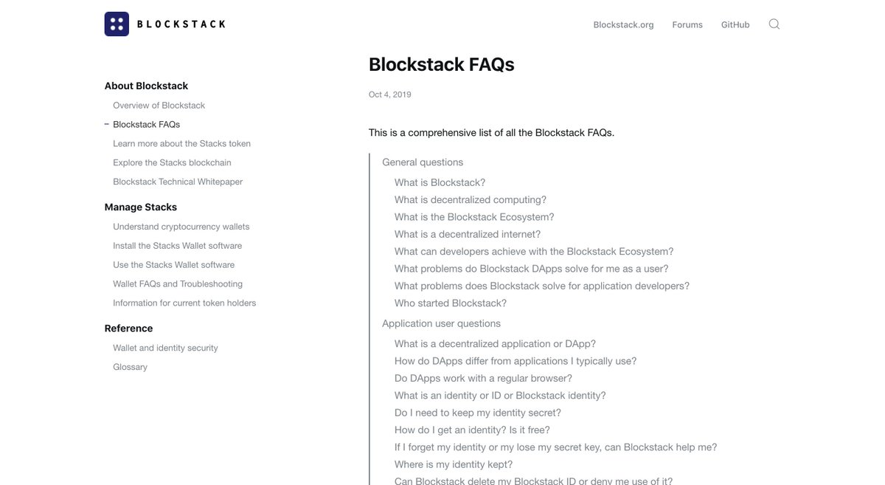
Task: Jump to Who started Blockstack? question
Action: pyautogui.click(x=451, y=303)
